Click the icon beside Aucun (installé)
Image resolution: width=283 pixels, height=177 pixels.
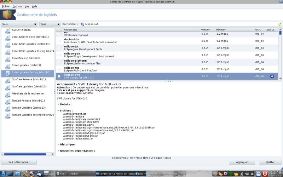(x=7, y=31)
